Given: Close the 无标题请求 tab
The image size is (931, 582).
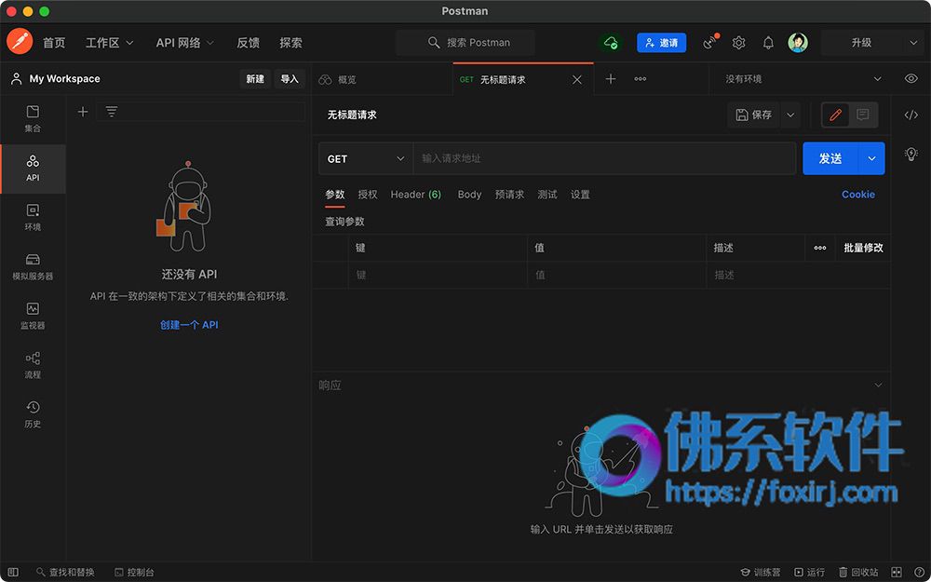Looking at the screenshot, I should coord(577,79).
